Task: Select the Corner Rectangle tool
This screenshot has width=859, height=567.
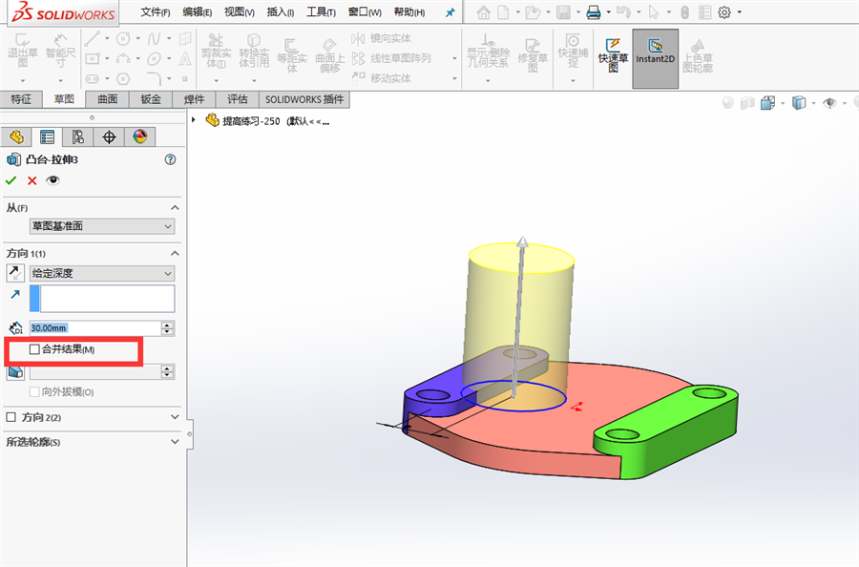Action: tap(92, 58)
